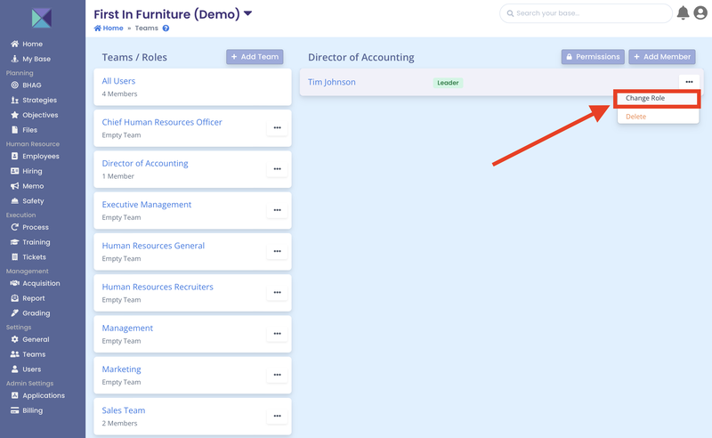Open three-dot menu for Sales Team
Screen dimensions: 712x438
coord(277,416)
